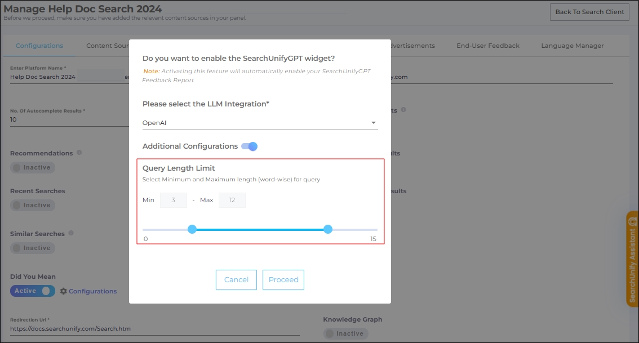Click the Similar Searches info icon
Image resolution: width=639 pixels, height=343 pixels.
[x=71, y=233]
